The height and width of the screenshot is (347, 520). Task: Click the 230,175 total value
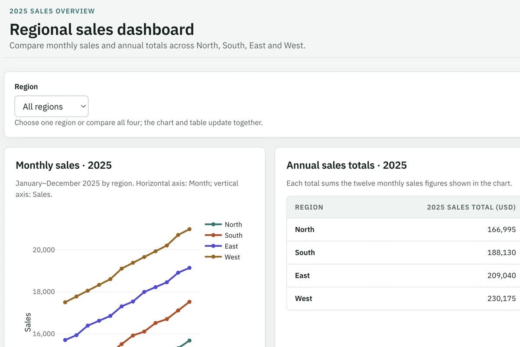click(x=502, y=298)
